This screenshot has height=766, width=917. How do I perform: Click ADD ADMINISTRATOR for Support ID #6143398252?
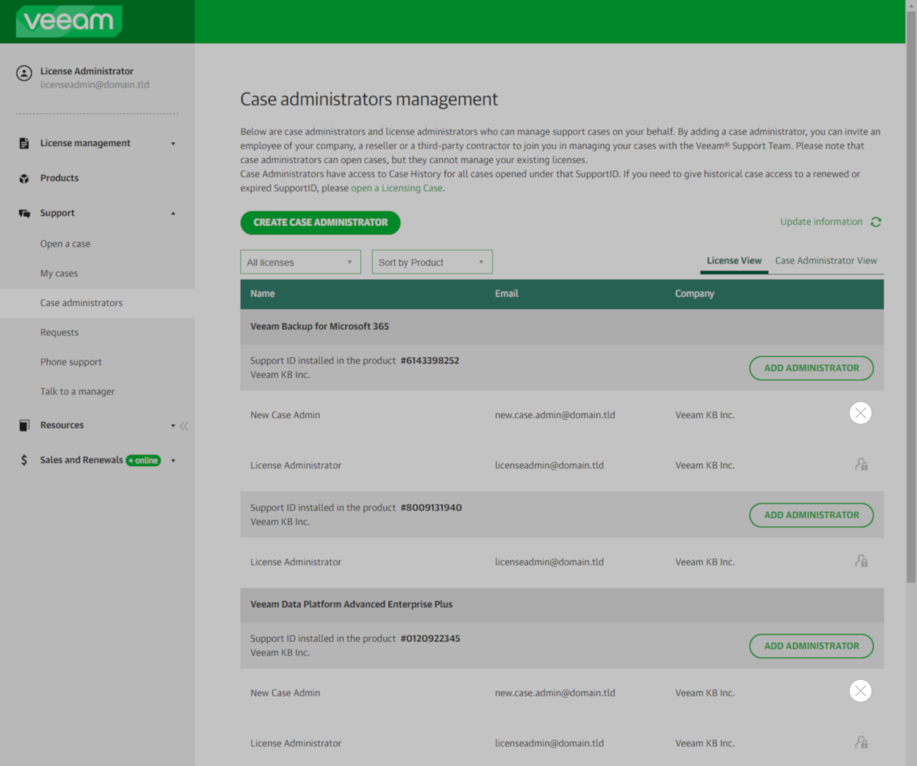[x=812, y=368]
